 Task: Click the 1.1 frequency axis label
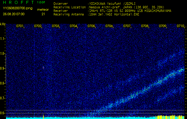pos(2,39)
